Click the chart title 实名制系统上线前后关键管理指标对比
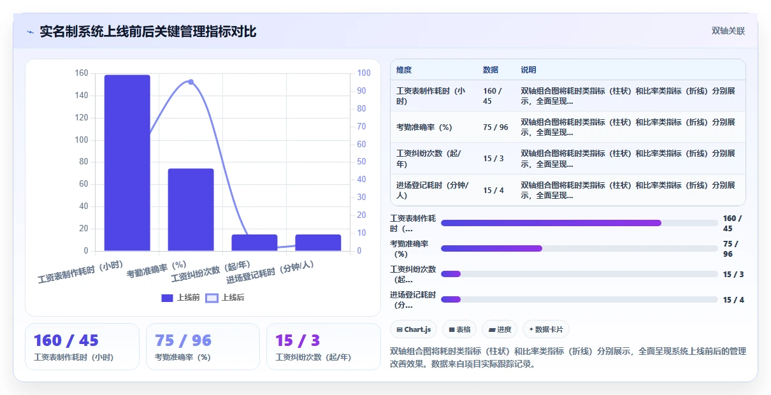Screen dimensions: 771x395 coord(148,31)
